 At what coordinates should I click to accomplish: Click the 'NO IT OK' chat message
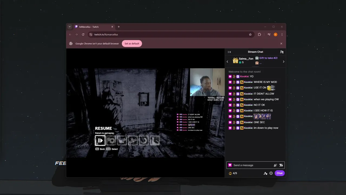[259, 105]
